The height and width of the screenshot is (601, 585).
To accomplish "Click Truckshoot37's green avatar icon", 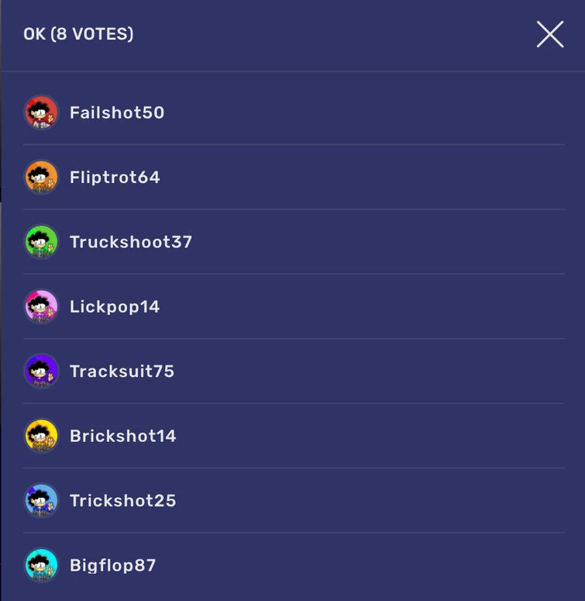I will click(41, 242).
